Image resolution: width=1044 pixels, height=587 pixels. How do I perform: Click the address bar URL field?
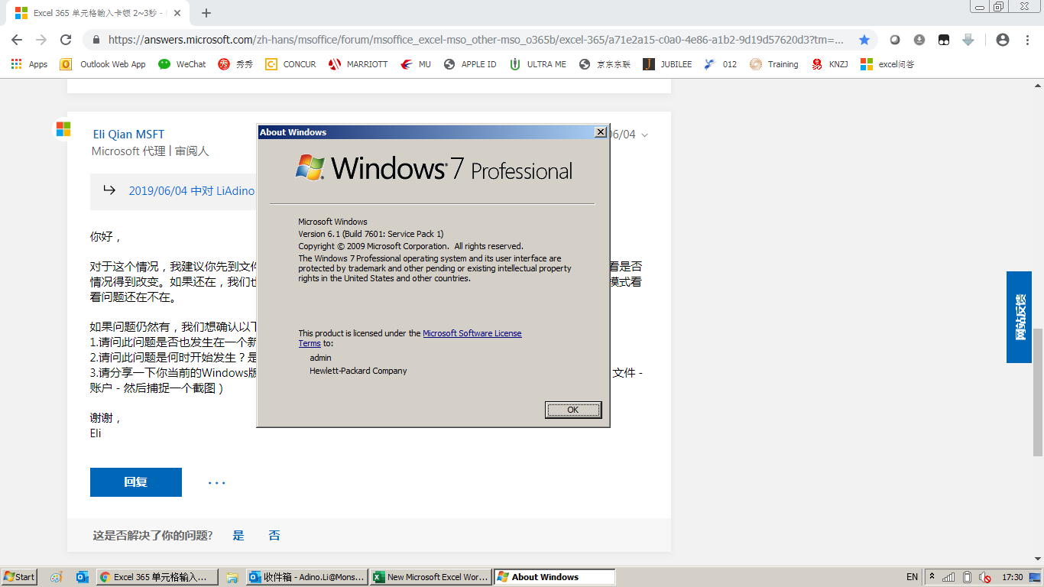pos(474,40)
